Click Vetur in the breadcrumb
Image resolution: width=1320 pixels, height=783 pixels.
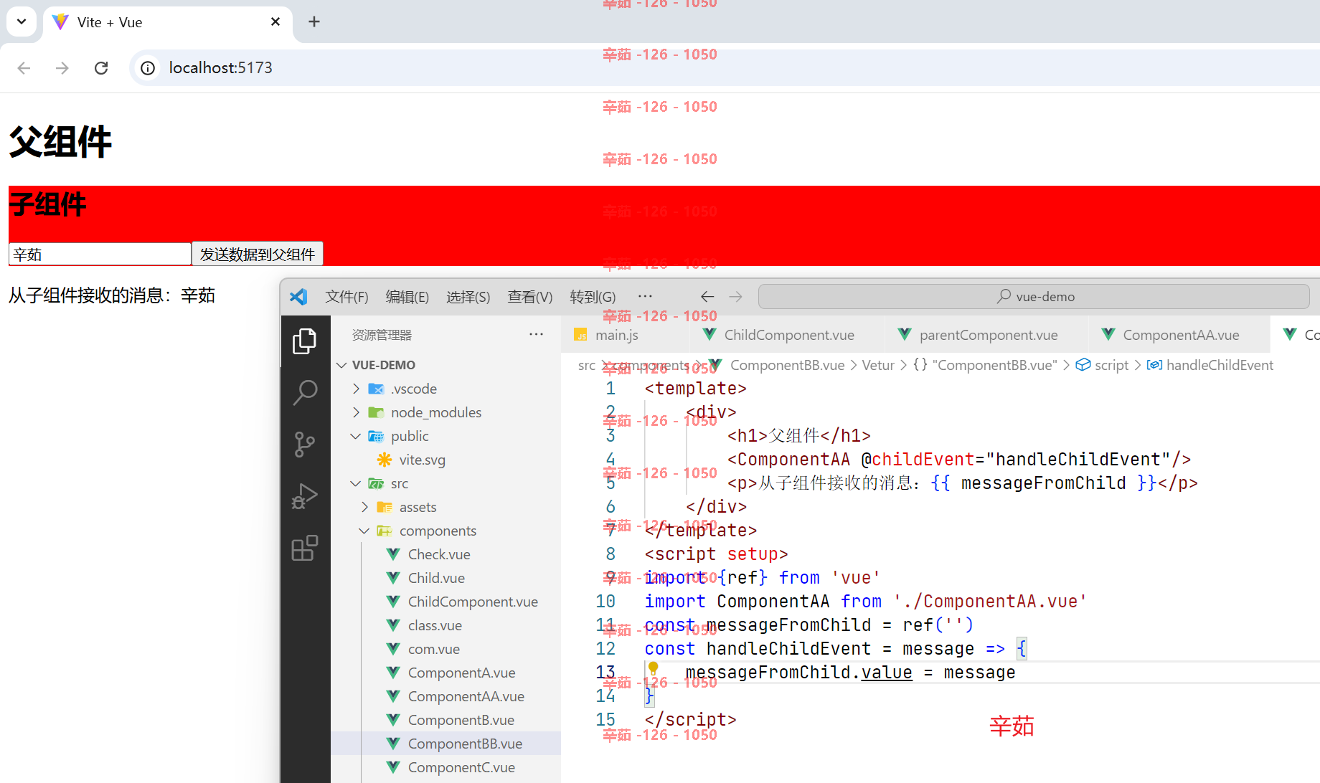[878, 365]
